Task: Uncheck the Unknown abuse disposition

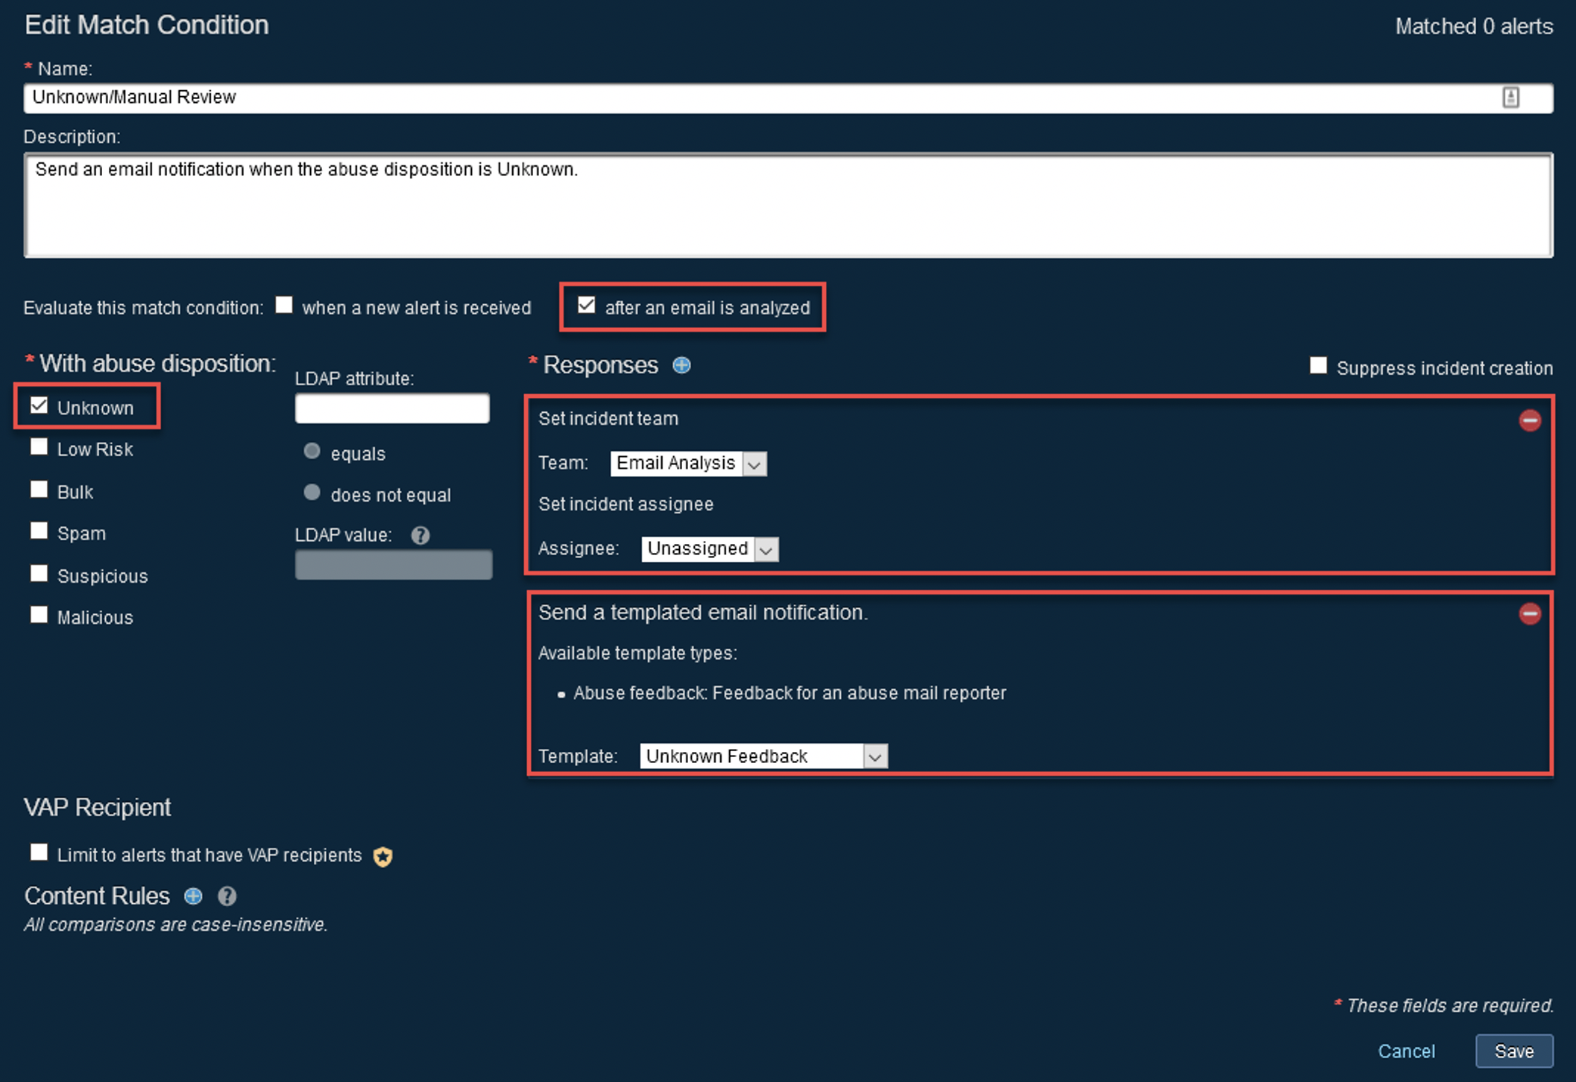Action: point(40,406)
